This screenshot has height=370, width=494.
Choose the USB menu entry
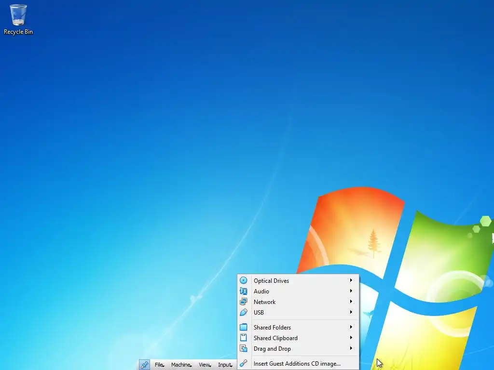298,312
